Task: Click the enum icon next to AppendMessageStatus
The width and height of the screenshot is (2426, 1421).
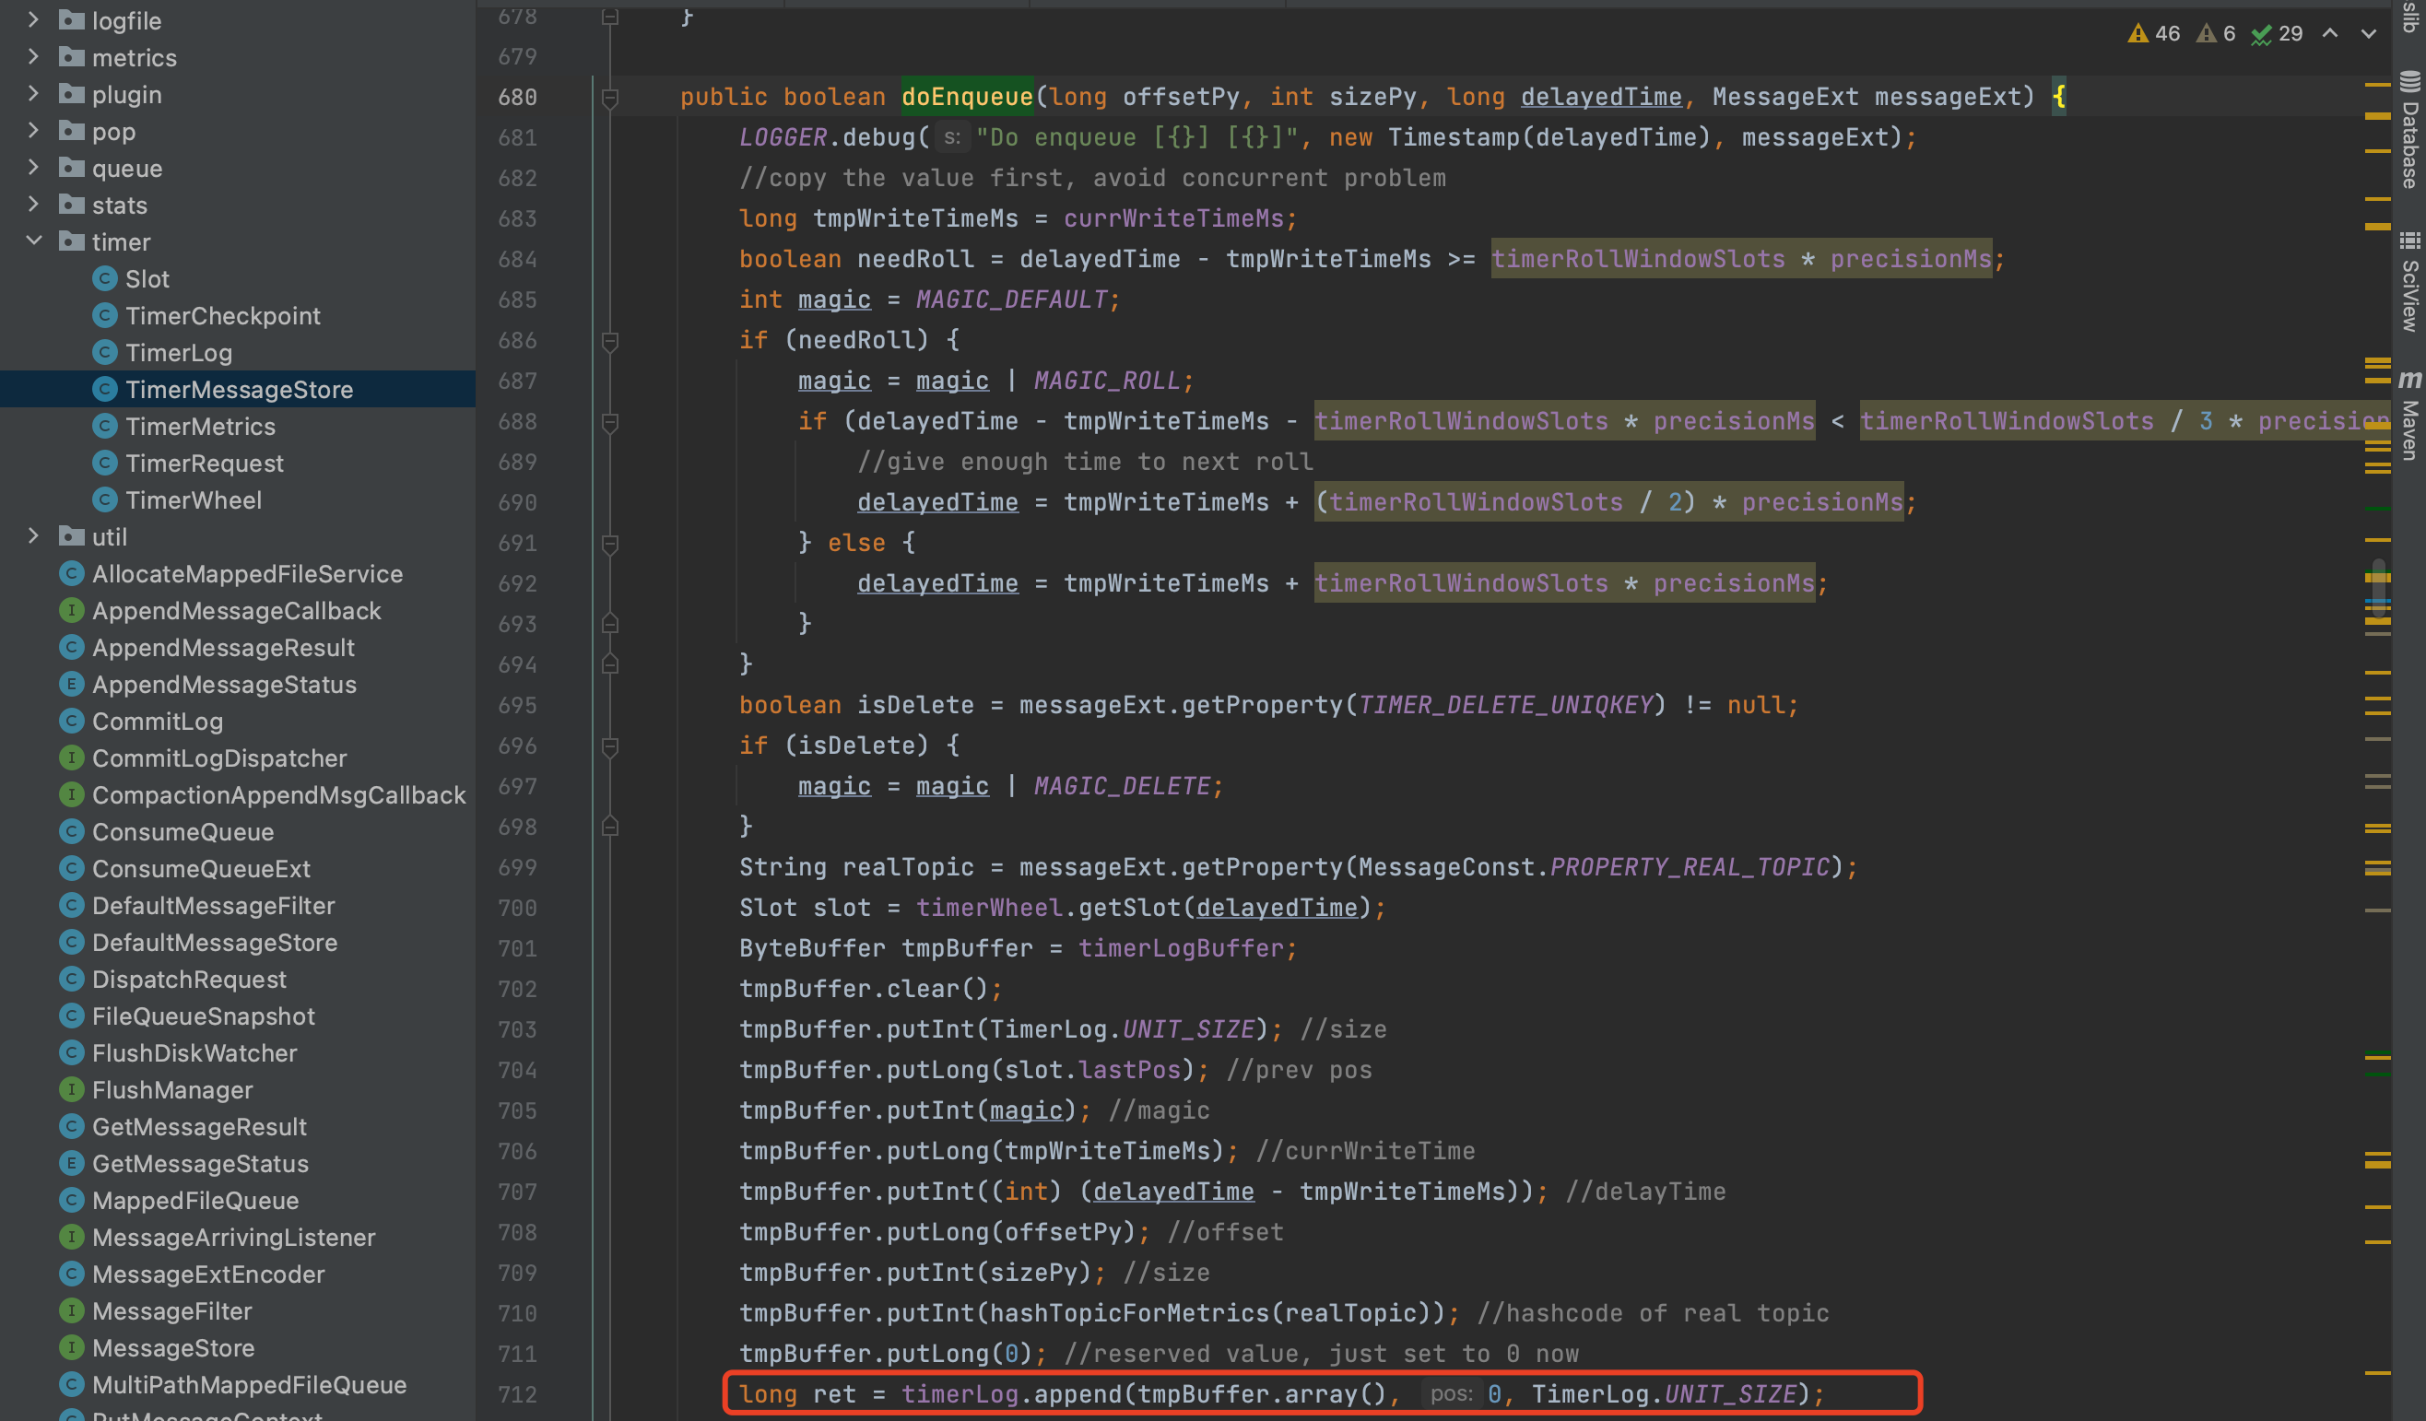Action: point(72,684)
